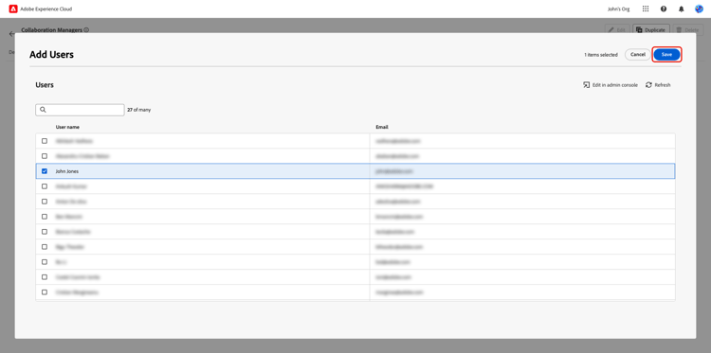Open the John's Org organization switcher
The width and height of the screenshot is (711, 353).
(618, 9)
